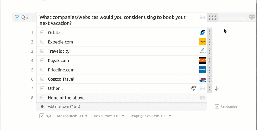Screen dimensions: 257x130
Task: Click the camera icon on Other row
Action: pos(202,88)
